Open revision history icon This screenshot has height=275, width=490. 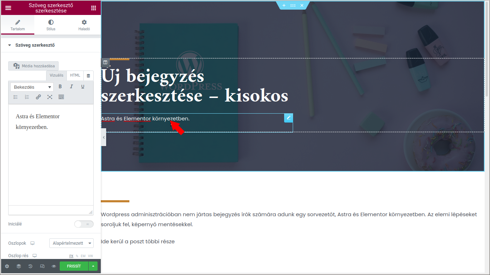(30, 266)
